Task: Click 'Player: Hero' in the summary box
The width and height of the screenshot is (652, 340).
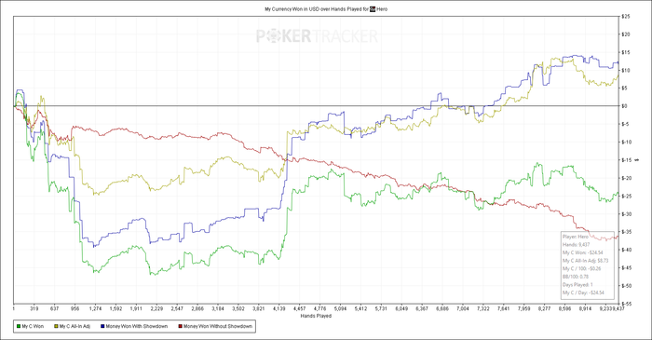Action: [576, 237]
